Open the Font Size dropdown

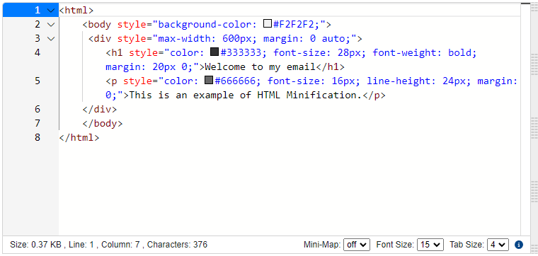click(430, 245)
